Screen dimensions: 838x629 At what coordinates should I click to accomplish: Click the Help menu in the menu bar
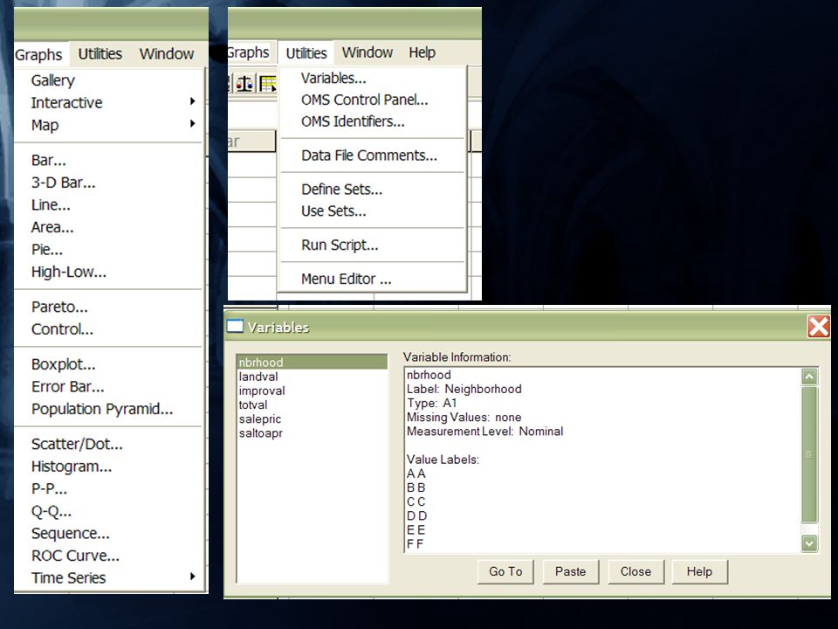[x=422, y=52]
